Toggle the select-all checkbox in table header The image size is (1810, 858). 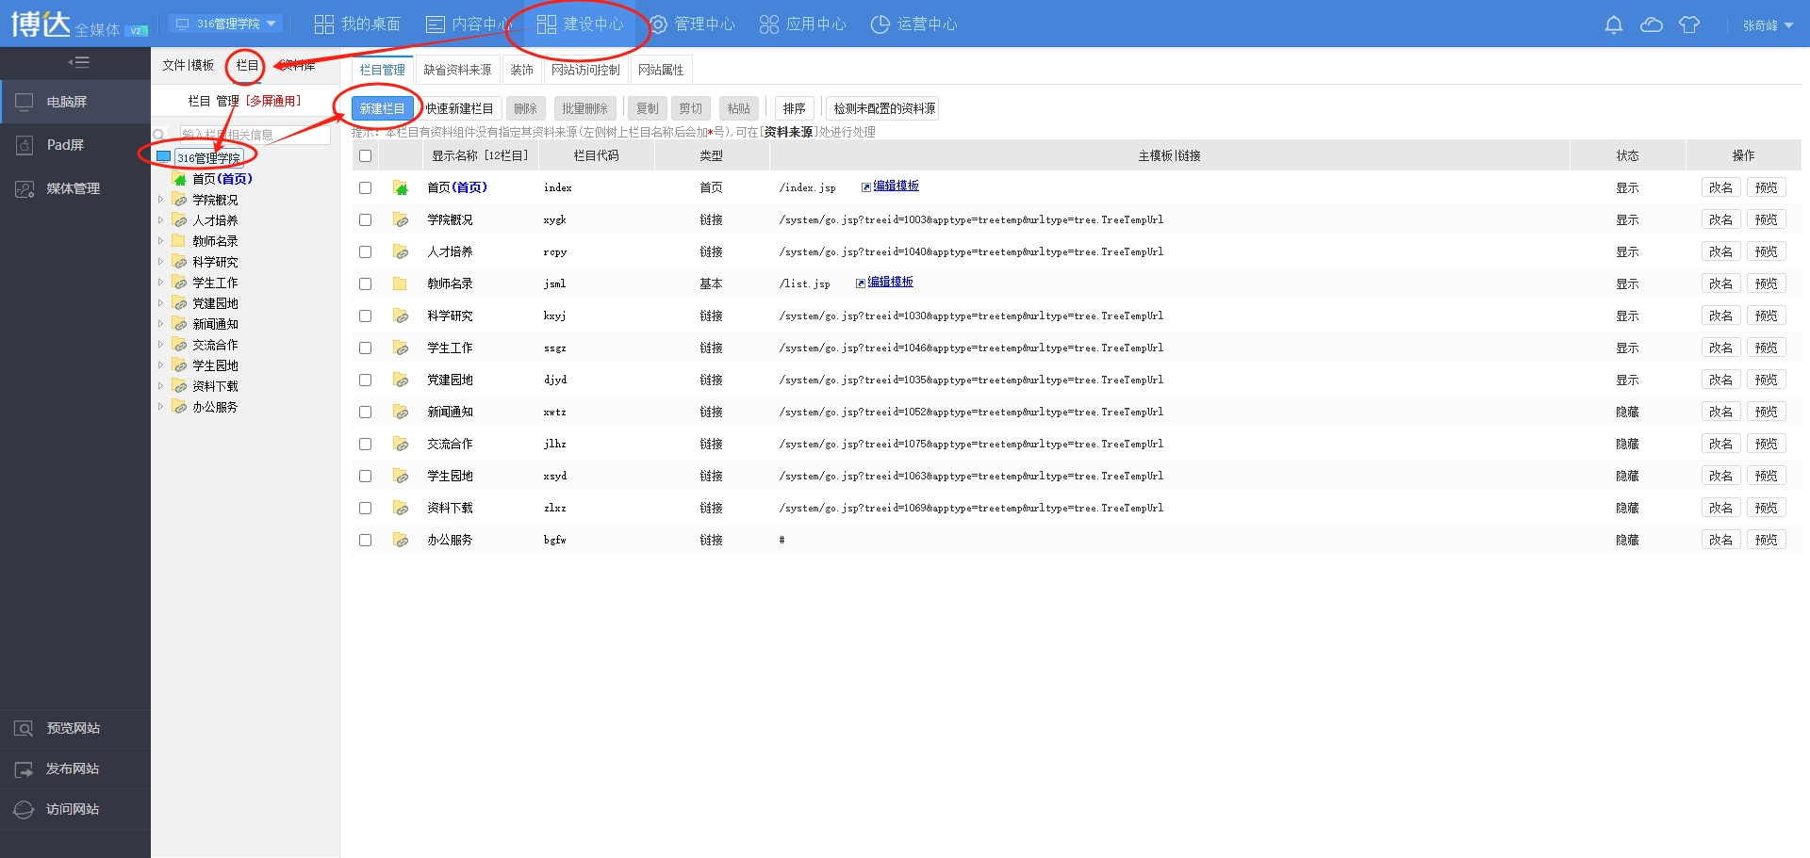(366, 156)
